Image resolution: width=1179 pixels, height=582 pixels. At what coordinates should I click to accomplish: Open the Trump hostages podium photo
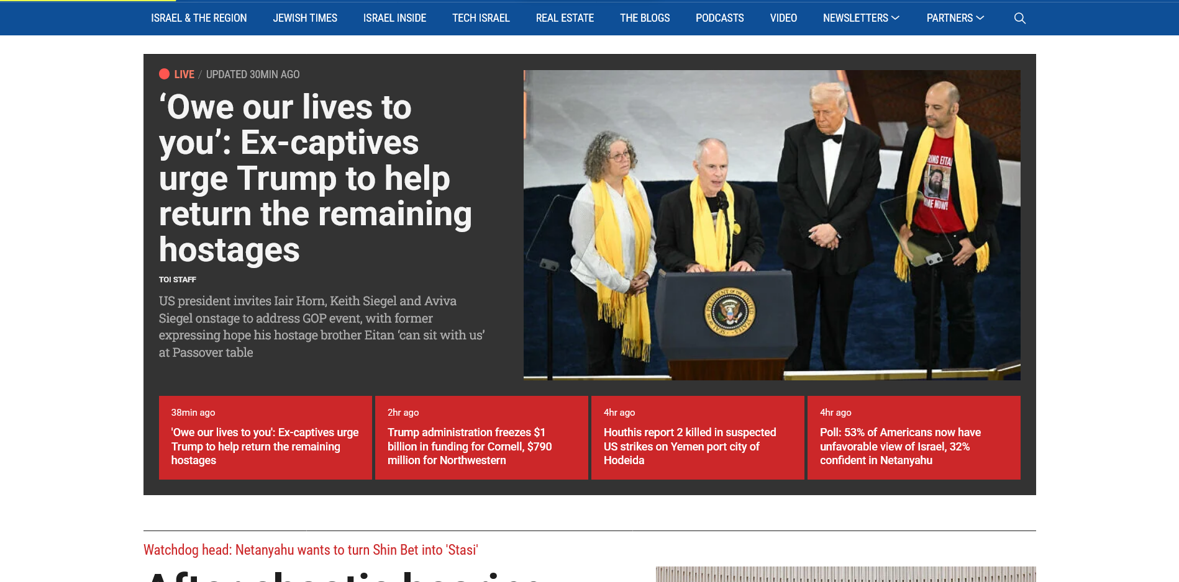click(772, 225)
